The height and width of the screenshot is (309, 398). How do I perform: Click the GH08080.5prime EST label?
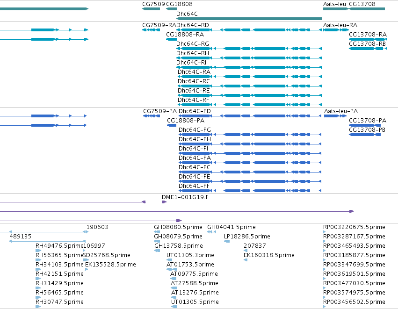tap(178, 227)
